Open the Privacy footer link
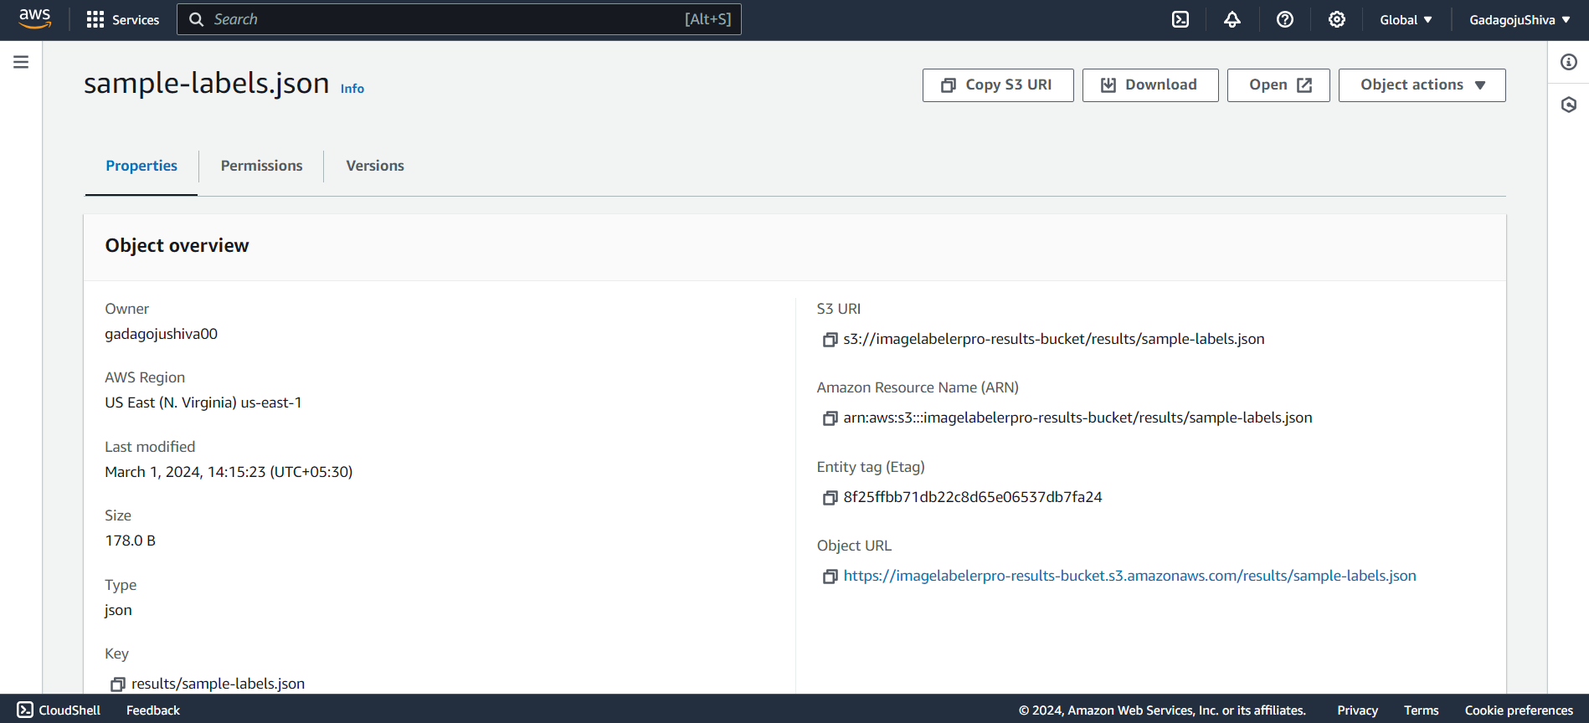1589x723 pixels. pyautogui.click(x=1357, y=710)
